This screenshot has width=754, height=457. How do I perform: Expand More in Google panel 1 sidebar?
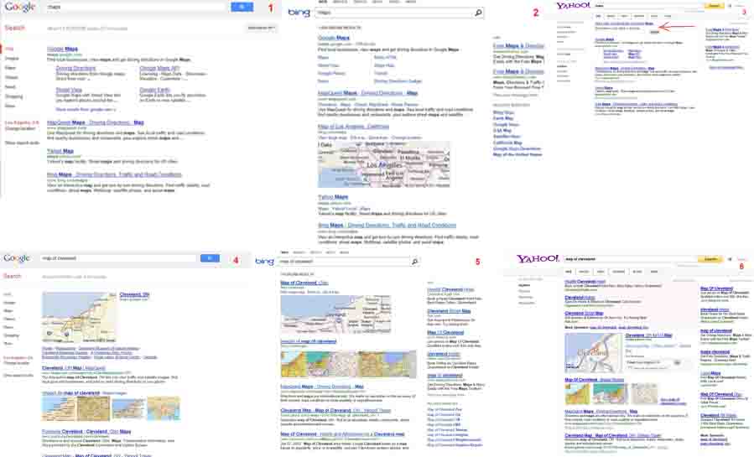9,106
